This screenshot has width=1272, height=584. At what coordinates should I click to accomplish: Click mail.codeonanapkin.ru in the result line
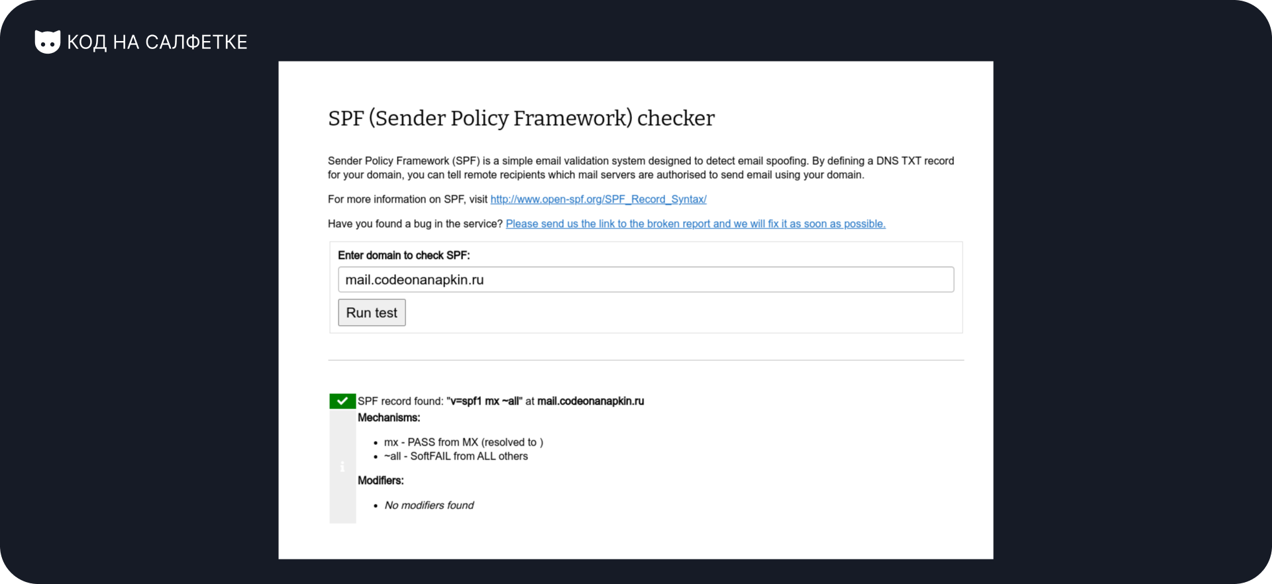click(x=590, y=401)
